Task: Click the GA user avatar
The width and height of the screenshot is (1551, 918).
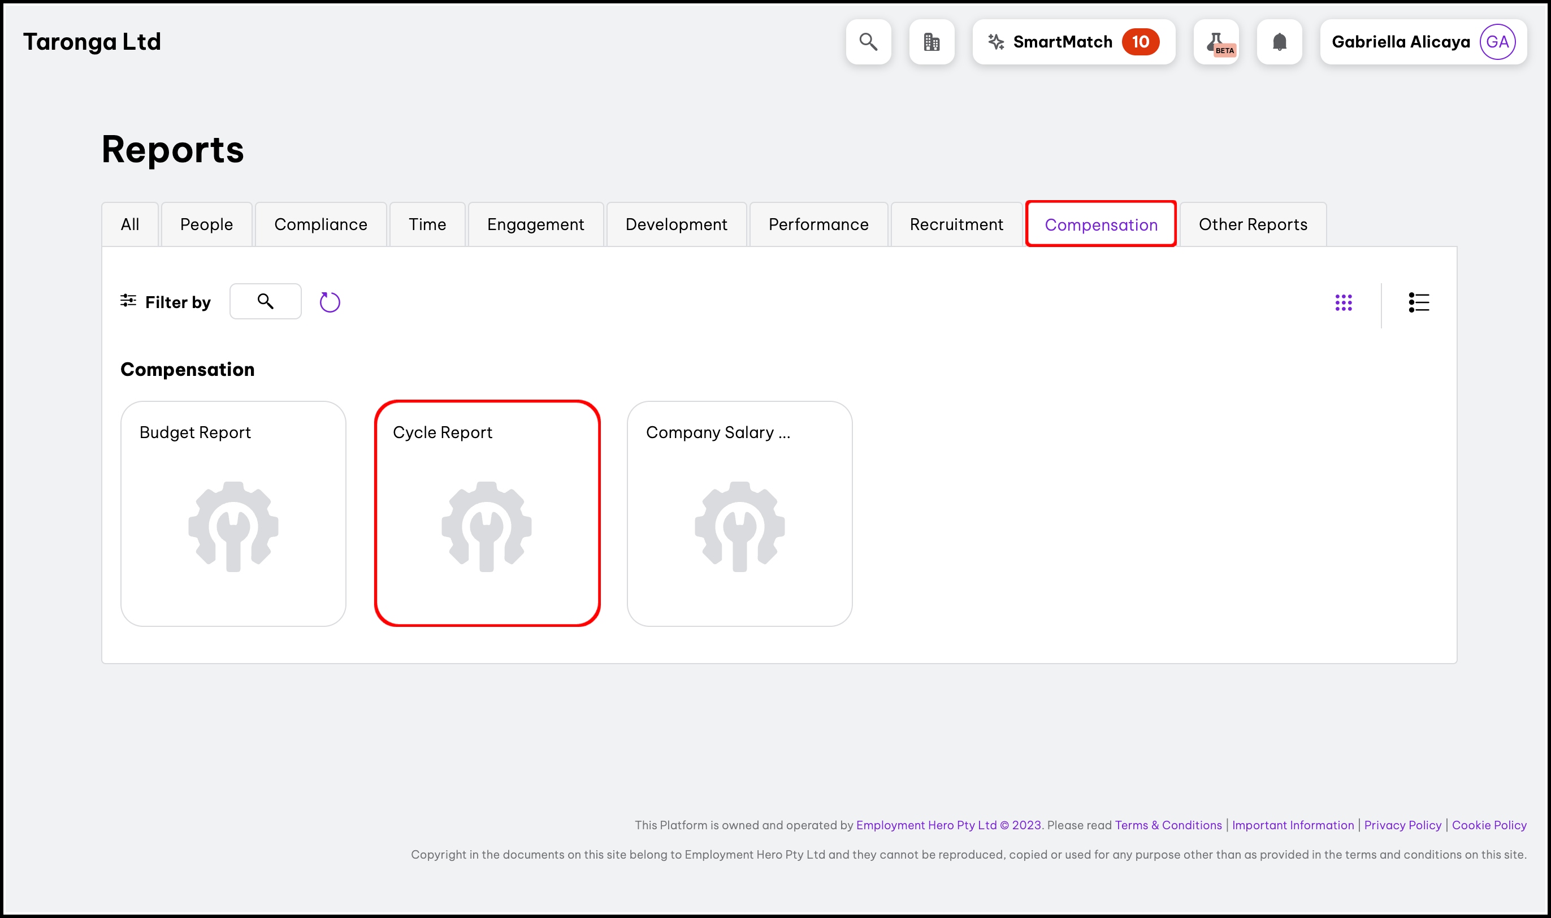Action: coord(1497,42)
